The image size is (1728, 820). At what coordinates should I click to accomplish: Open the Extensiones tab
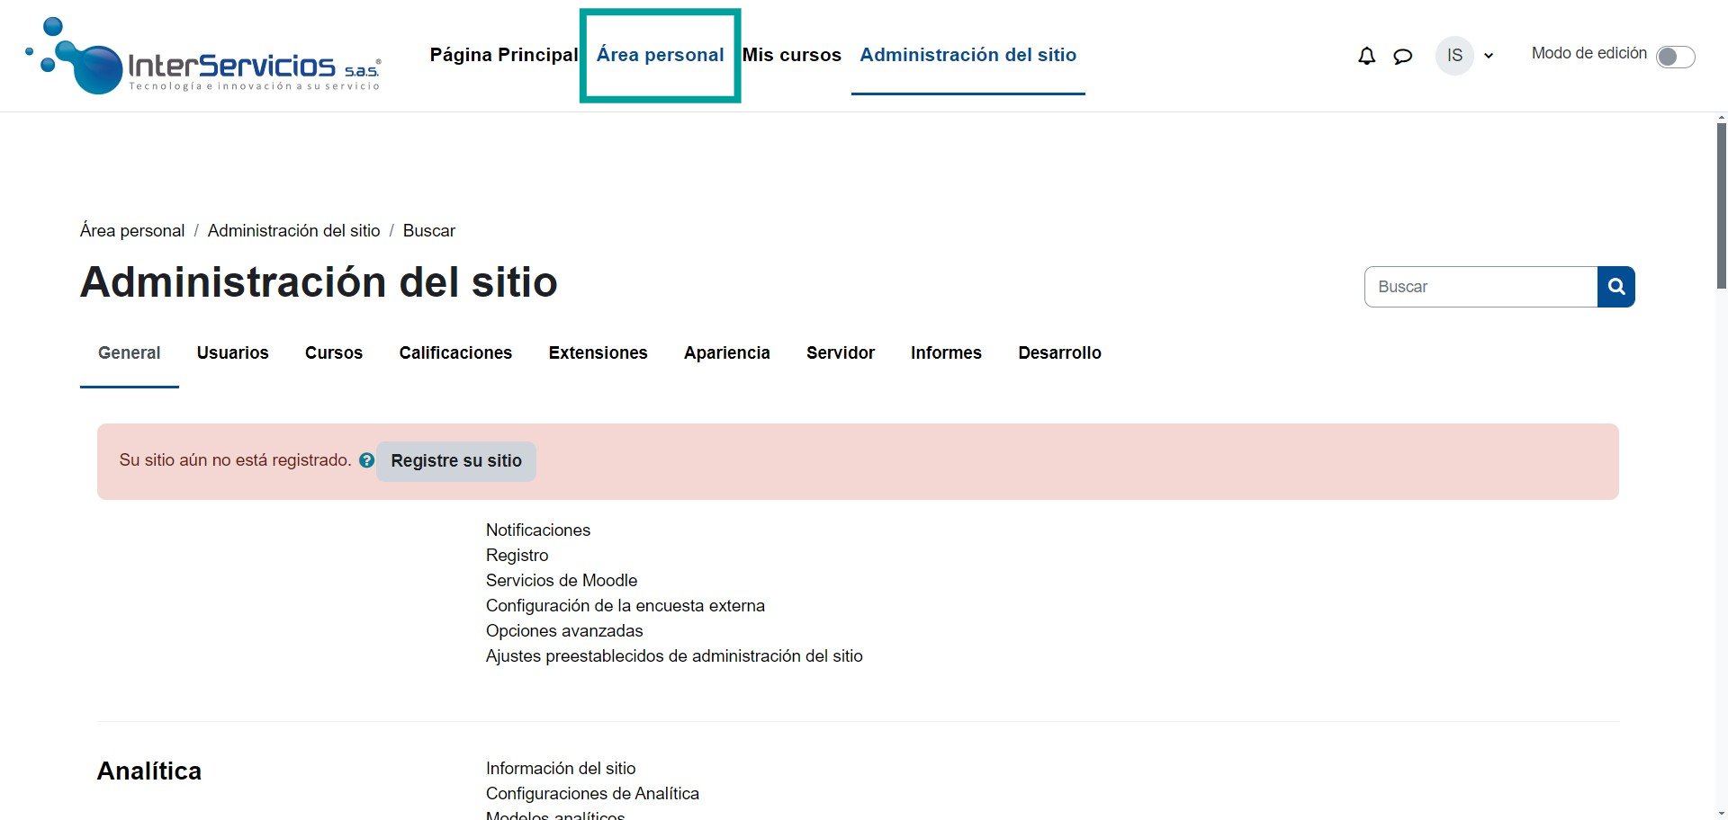pos(598,353)
